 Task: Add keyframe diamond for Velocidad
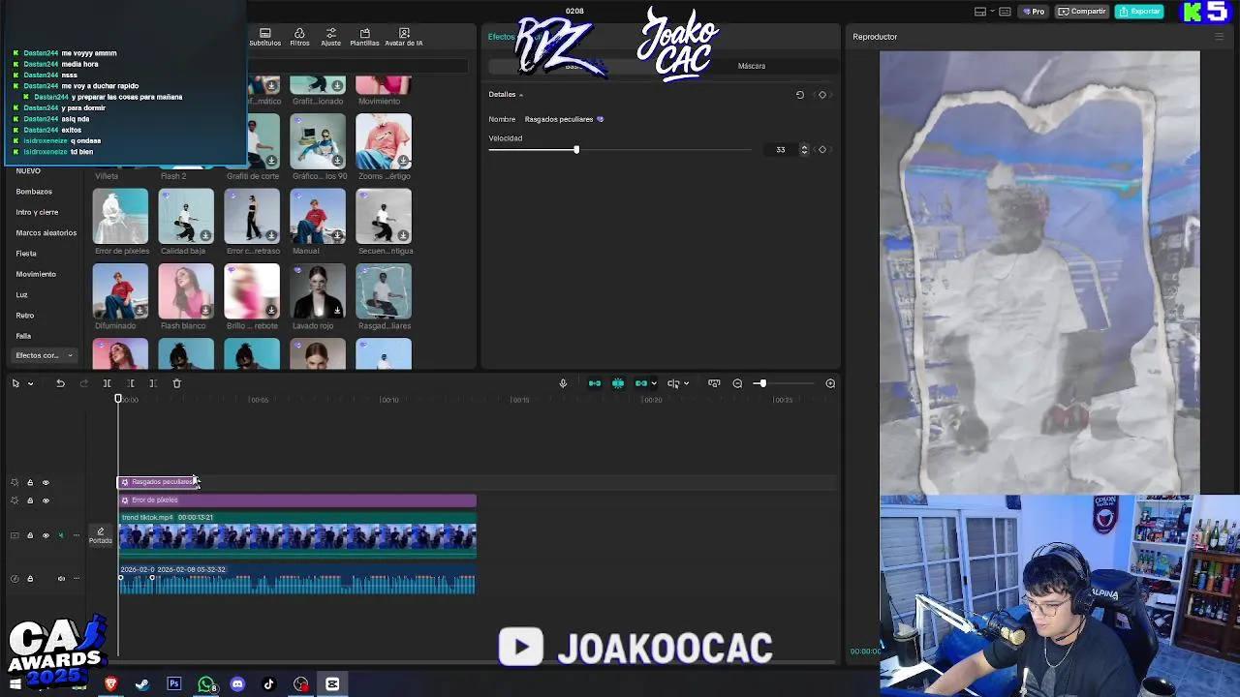(822, 149)
